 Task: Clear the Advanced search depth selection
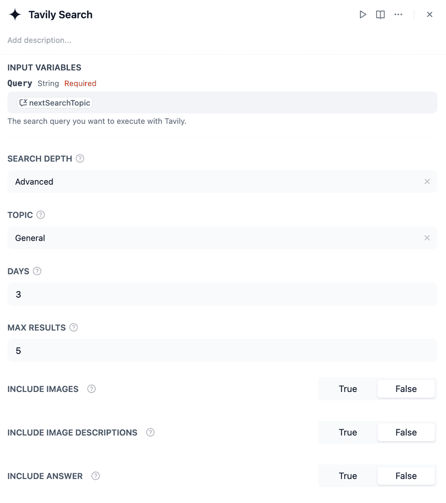pos(427,181)
